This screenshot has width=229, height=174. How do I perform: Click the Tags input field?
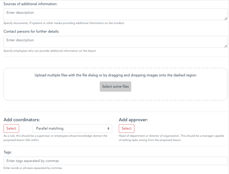click(115, 161)
